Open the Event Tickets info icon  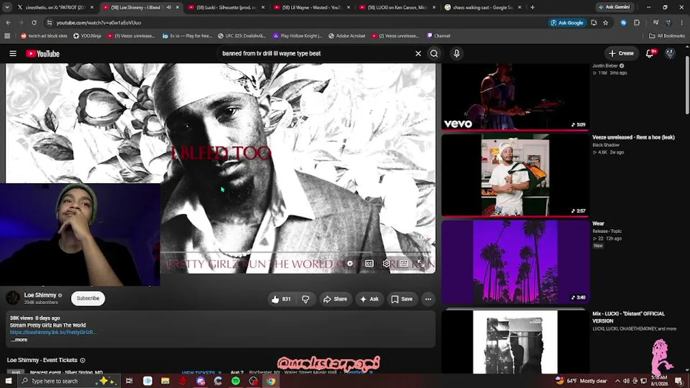pyautogui.click(x=82, y=360)
